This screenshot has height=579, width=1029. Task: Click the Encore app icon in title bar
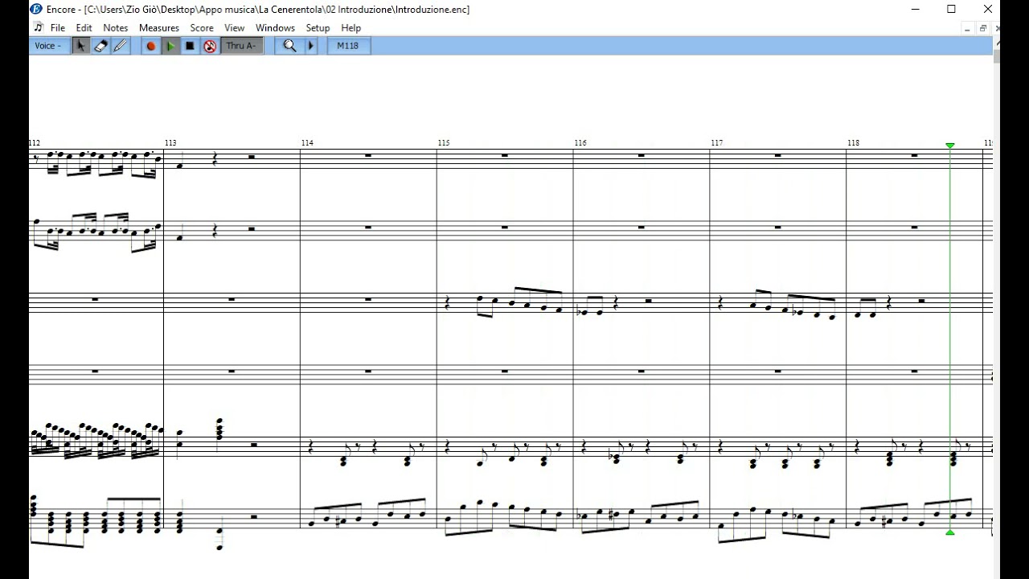35,9
